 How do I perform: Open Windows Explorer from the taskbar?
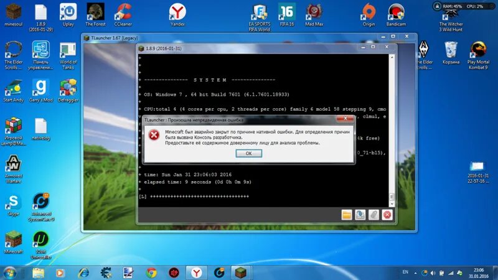38,273
